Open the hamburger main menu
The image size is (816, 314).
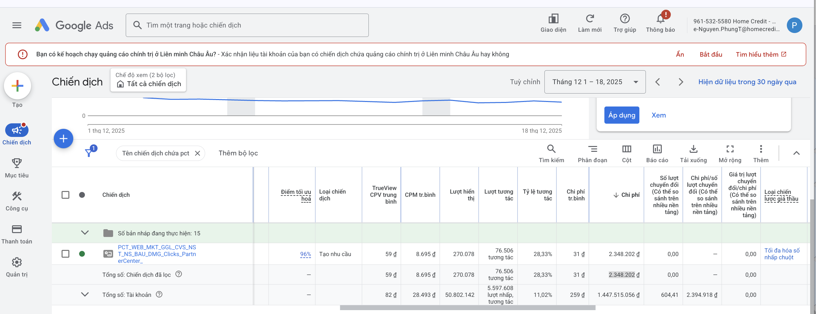point(17,25)
